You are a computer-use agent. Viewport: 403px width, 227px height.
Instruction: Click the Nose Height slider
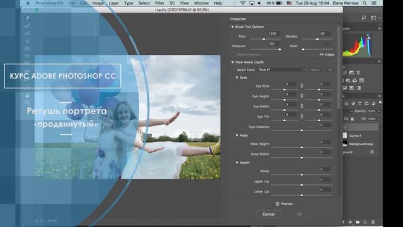point(302,148)
